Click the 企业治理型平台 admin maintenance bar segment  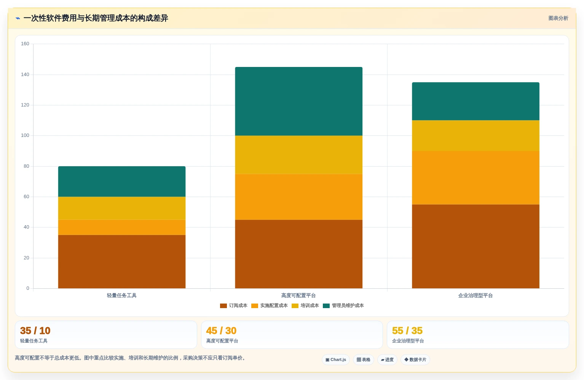476,102
